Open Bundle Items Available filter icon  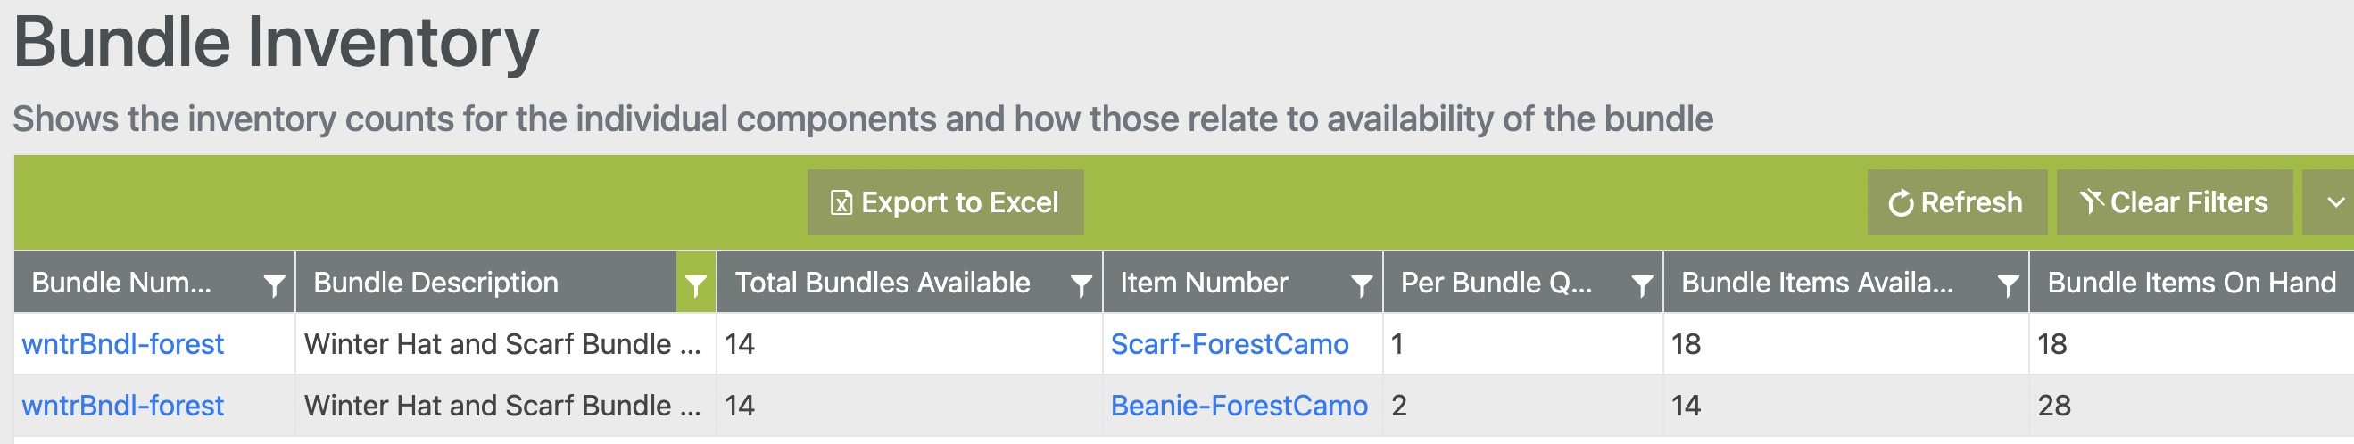pyautogui.click(x=2008, y=285)
